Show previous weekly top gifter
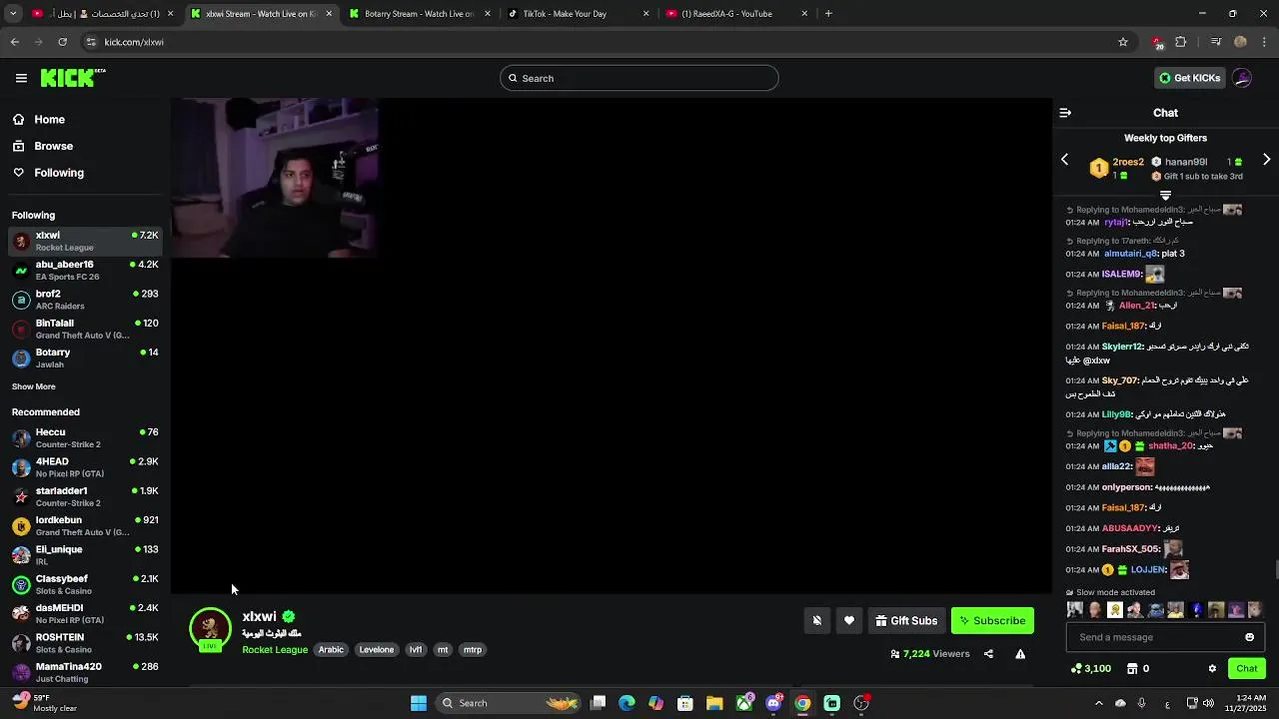This screenshot has height=719, width=1279. pos(1064,160)
